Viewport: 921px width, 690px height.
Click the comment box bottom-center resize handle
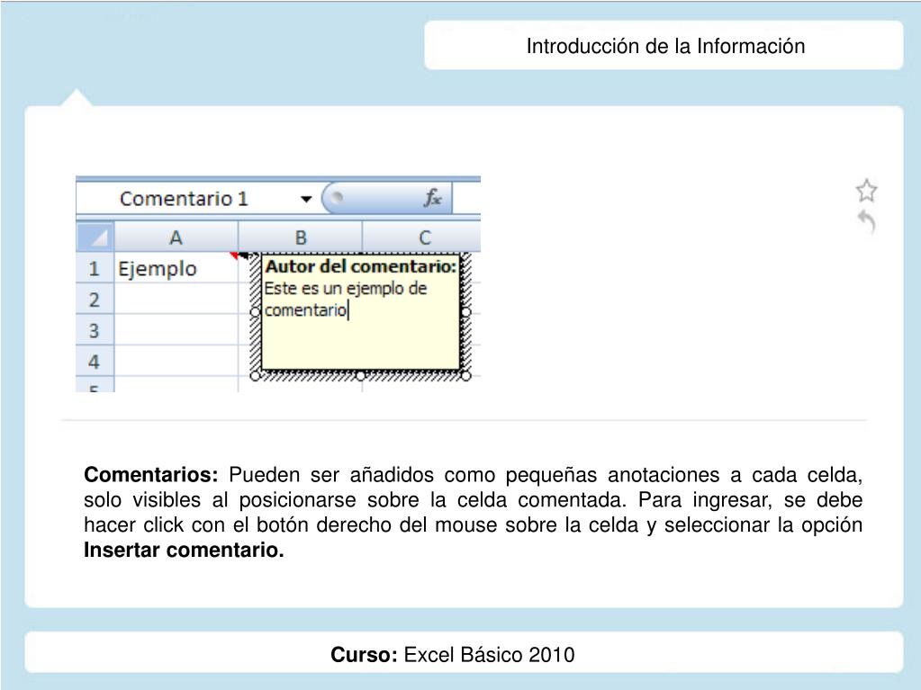point(361,376)
